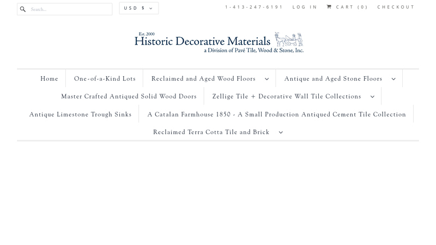Open Reclaimed and Aged Wood Floors
This screenshot has height=245, width=436.
click(203, 78)
